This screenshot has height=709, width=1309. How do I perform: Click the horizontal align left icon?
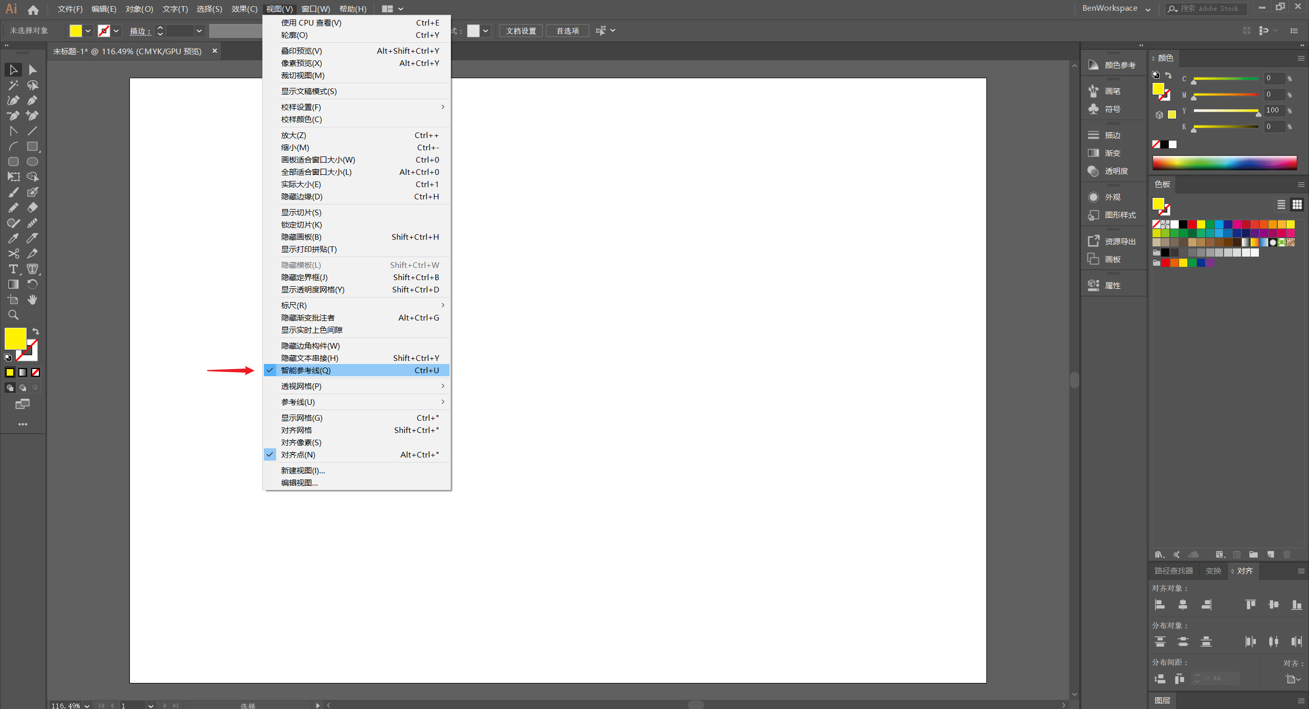click(x=1160, y=605)
